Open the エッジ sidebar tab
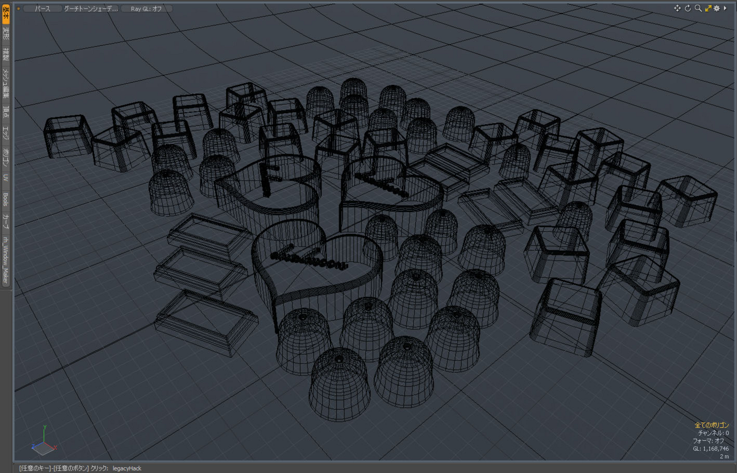 (x=6, y=133)
